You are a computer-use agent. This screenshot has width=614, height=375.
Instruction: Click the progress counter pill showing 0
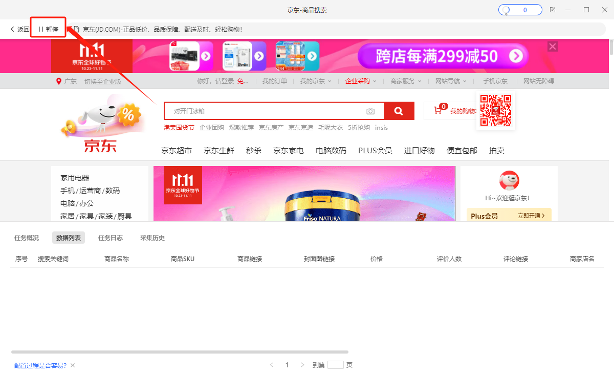click(520, 10)
